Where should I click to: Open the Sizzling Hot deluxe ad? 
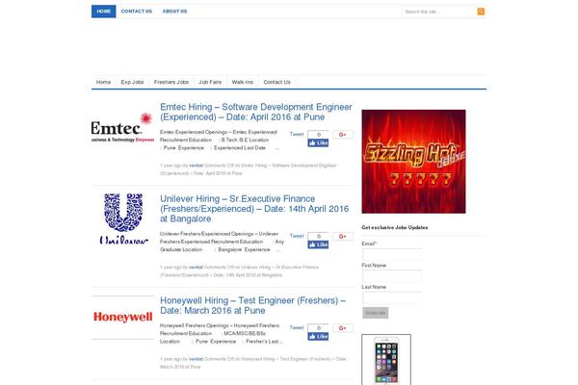tap(413, 162)
